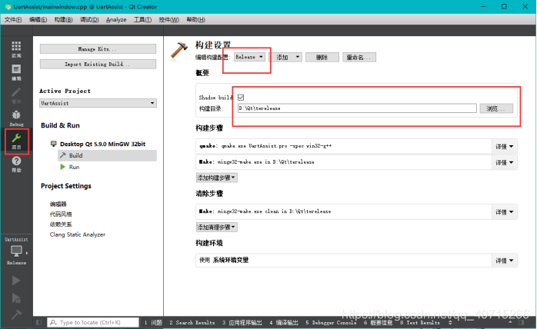Open the 添加 configuration dropdown button

(x=287, y=57)
